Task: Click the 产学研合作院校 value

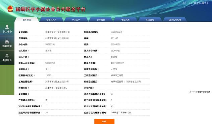Action: coord(46,100)
